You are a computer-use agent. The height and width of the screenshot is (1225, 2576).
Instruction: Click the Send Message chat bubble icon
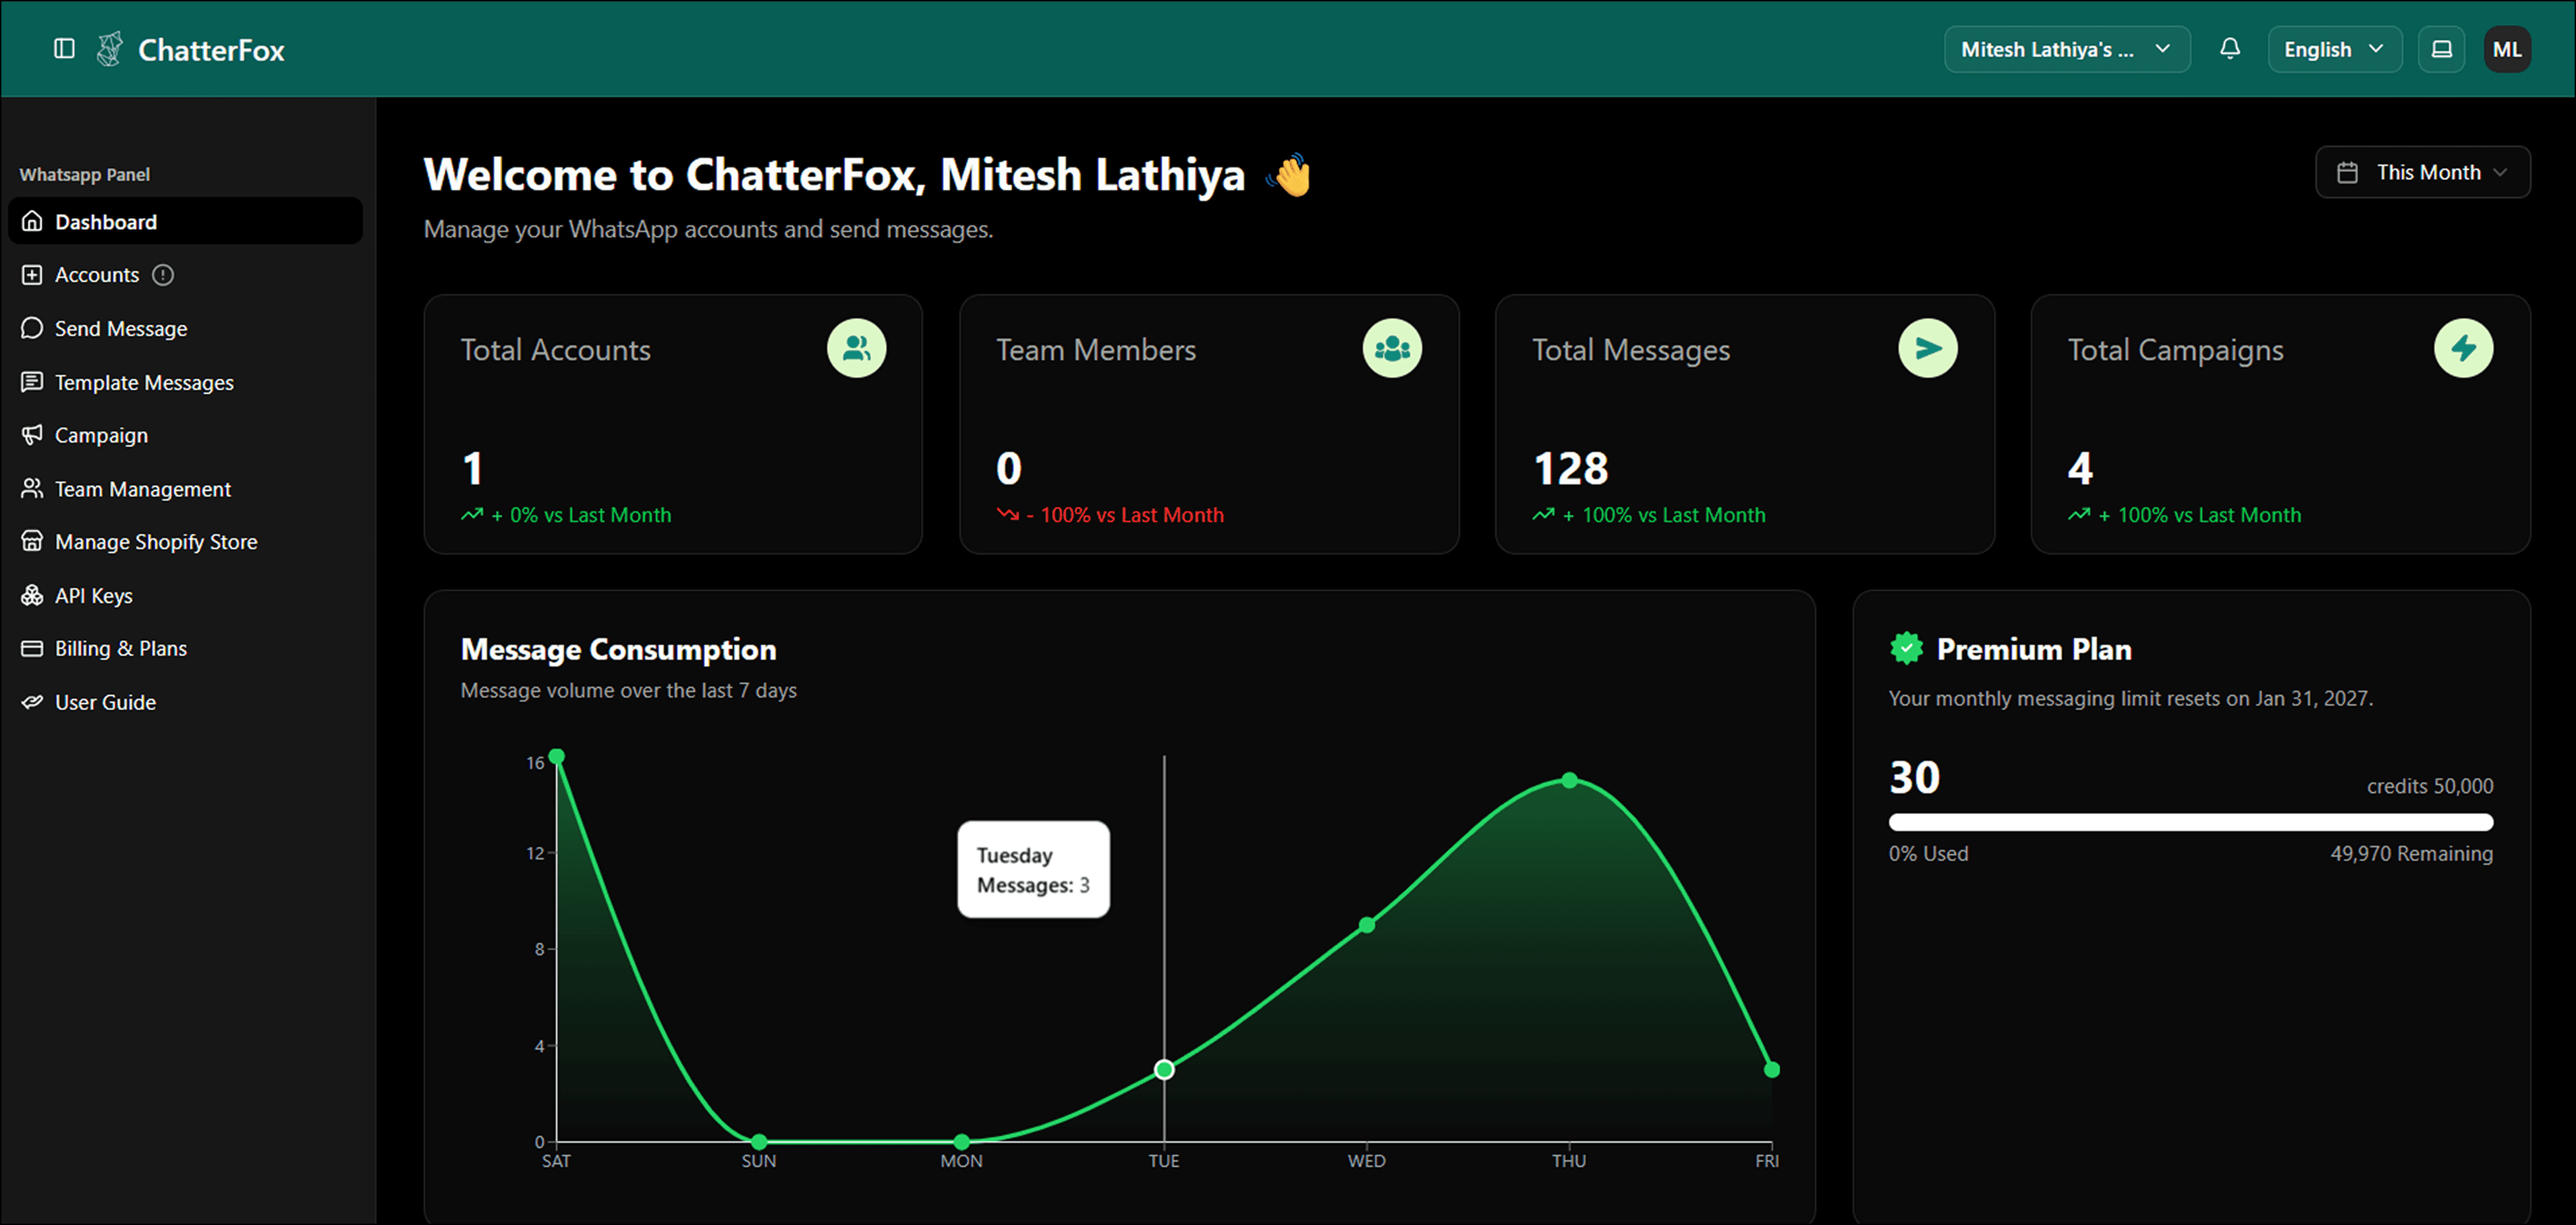pyautogui.click(x=32, y=328)
